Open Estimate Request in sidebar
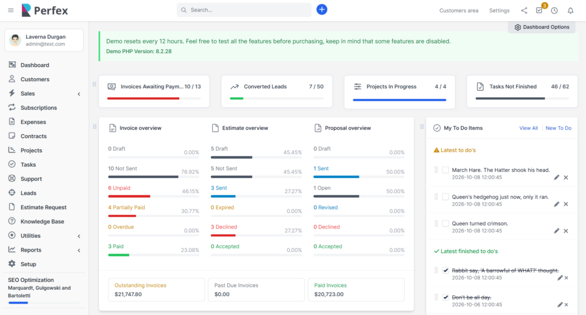This screenshot has width=586, height=315. (x=43, y=207)
